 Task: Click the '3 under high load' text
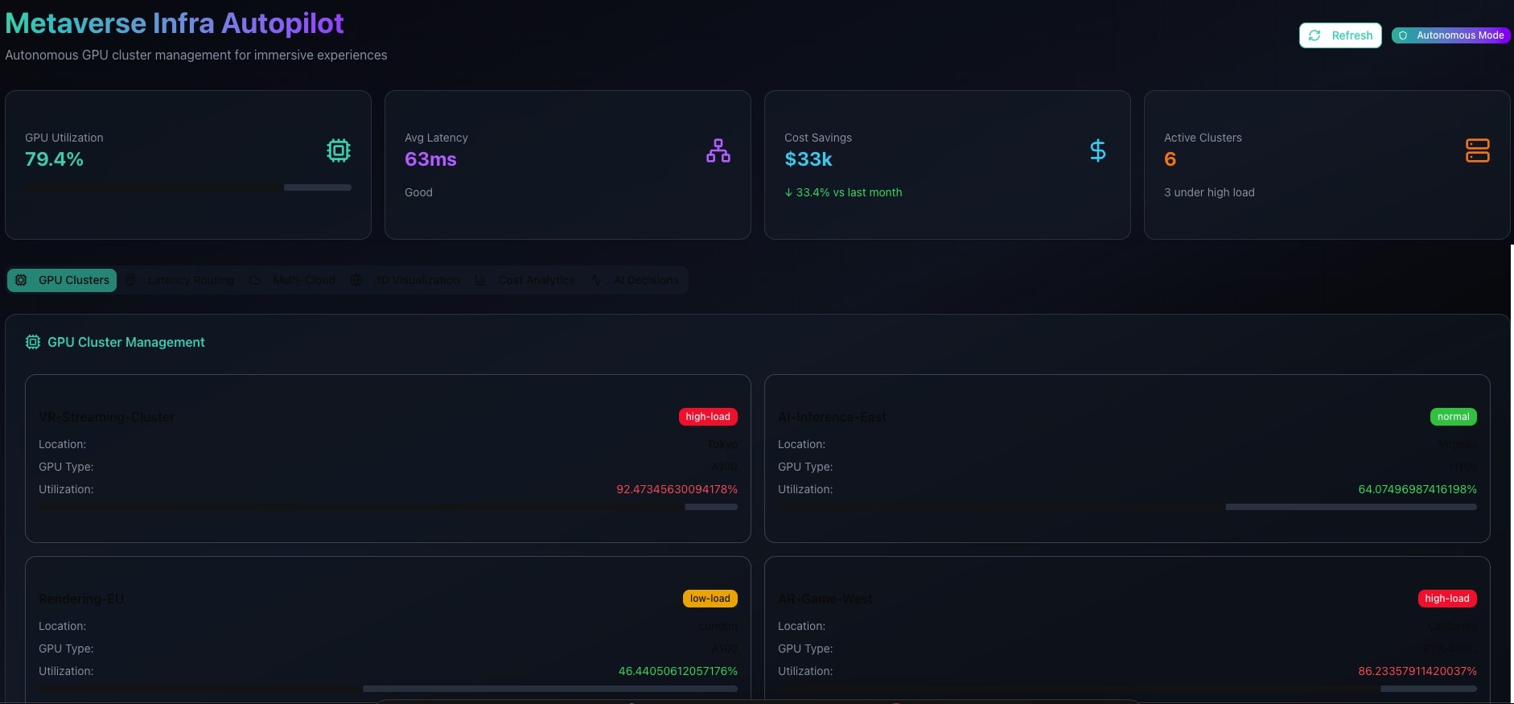(1209, 192)
